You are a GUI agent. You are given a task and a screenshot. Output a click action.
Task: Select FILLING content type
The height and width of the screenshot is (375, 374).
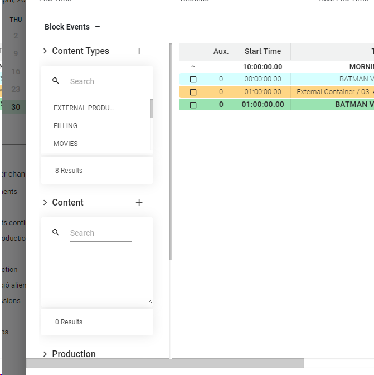point(66,126)
